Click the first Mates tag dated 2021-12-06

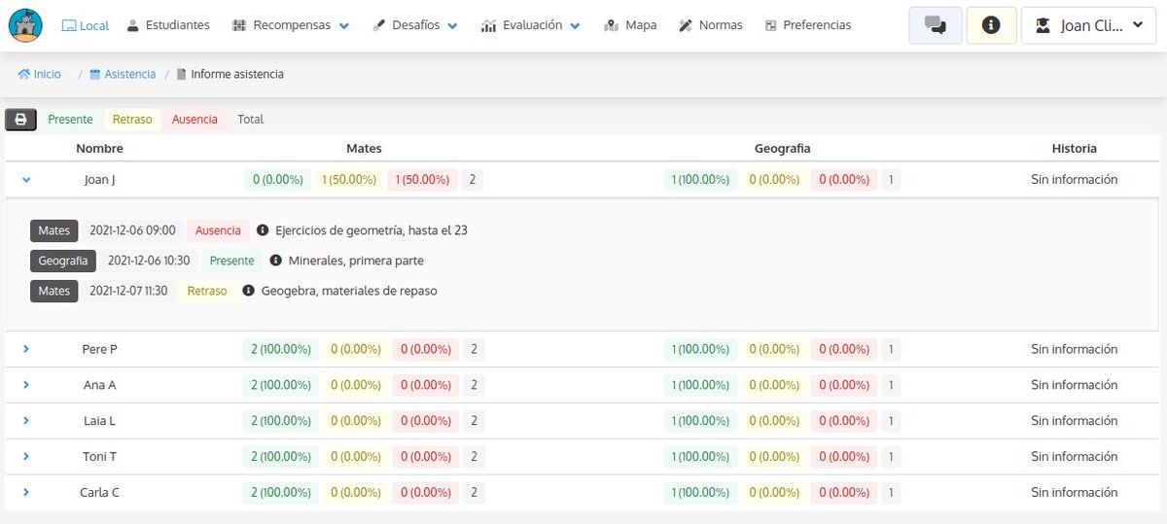pos(54,230)
